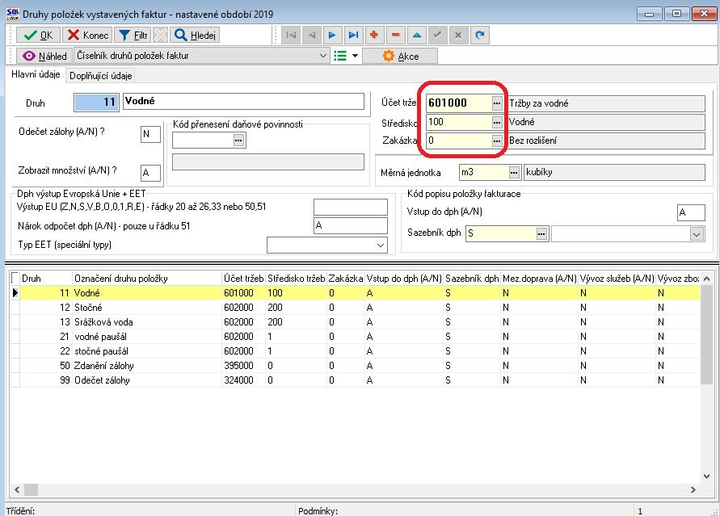
Task: Click Zobrazit množství (A/N) field
Action: [x=150, y=173]
